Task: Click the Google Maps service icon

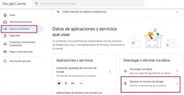Action: point(66,83)
